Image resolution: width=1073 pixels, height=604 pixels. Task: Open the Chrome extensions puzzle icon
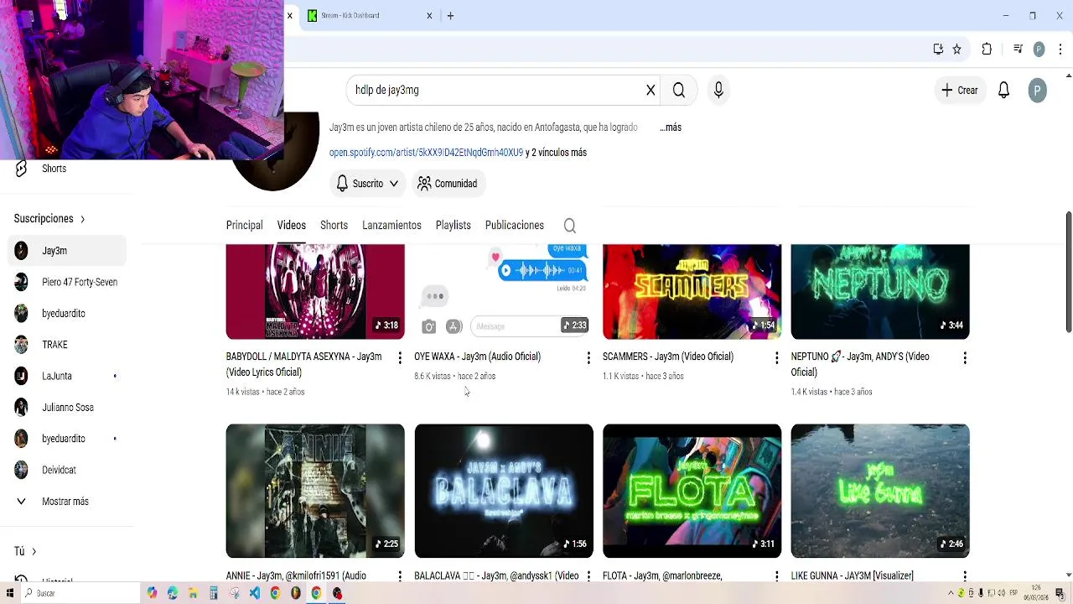click(x=987, y=49)
